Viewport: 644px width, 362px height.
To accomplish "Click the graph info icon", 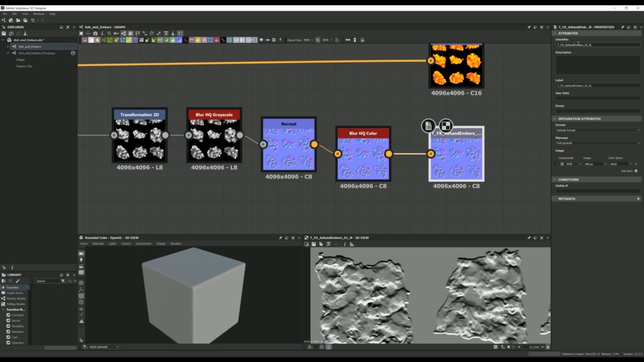I will (102, 33).
